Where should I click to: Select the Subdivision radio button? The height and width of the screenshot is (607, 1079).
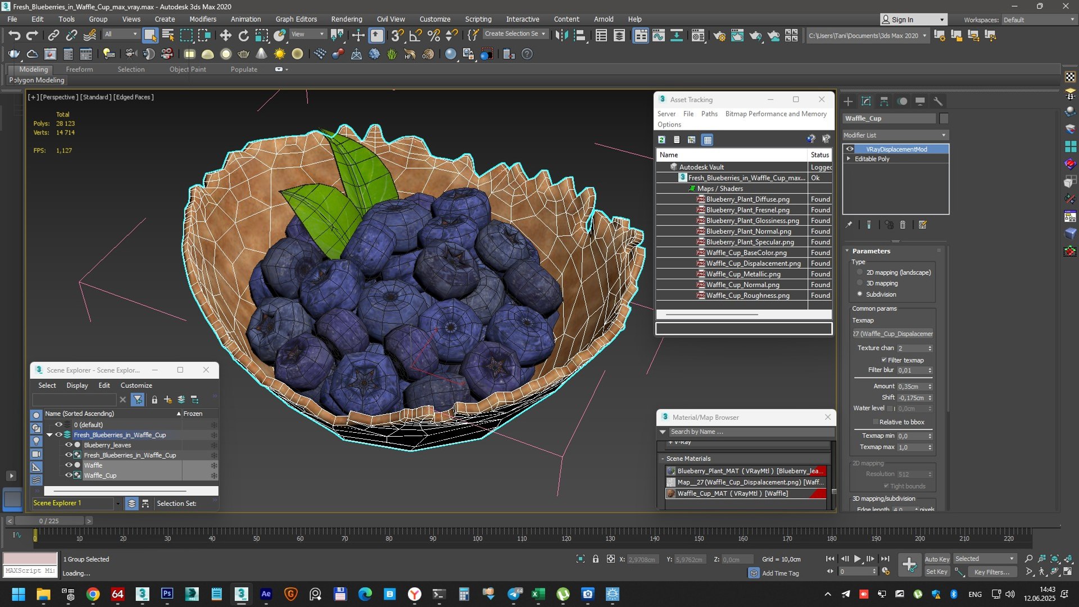coord(860,294)
